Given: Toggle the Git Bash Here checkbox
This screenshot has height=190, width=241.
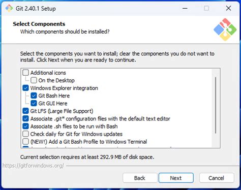Looking at the screenshot, I should coord(34,96).
